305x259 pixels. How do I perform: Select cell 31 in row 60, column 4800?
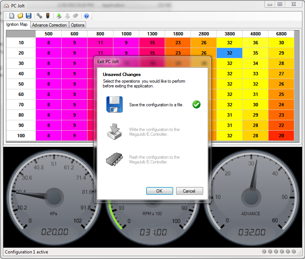coord(256,94)
